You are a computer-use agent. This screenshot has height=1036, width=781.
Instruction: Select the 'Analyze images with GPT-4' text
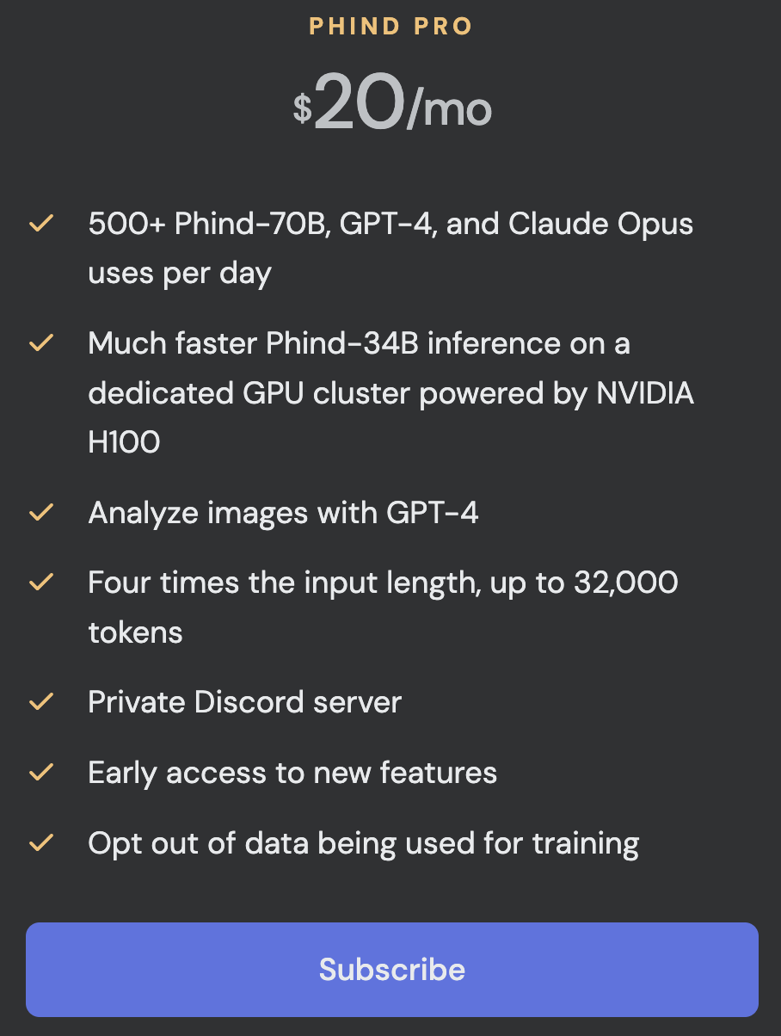(283, 513)
